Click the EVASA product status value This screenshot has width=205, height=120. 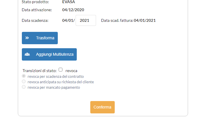(x=68, y=2)
